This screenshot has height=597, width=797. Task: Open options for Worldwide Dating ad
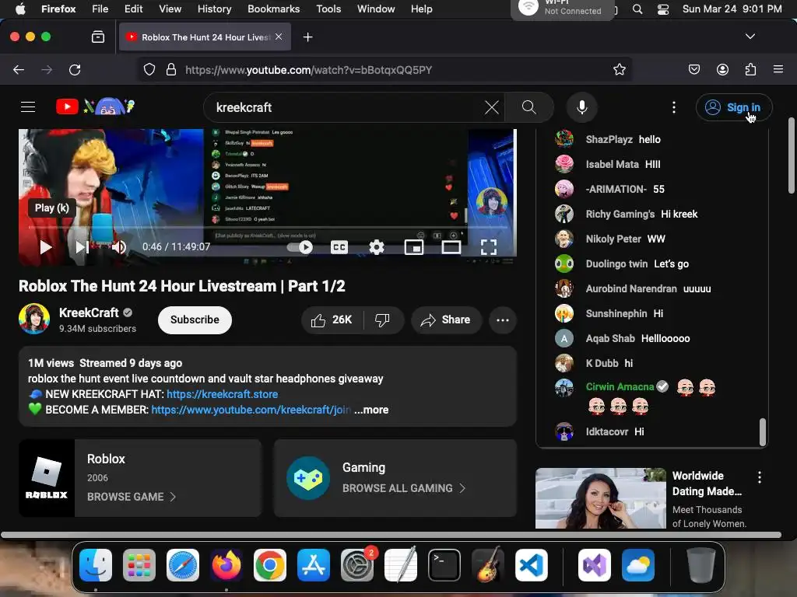point(759,477)
